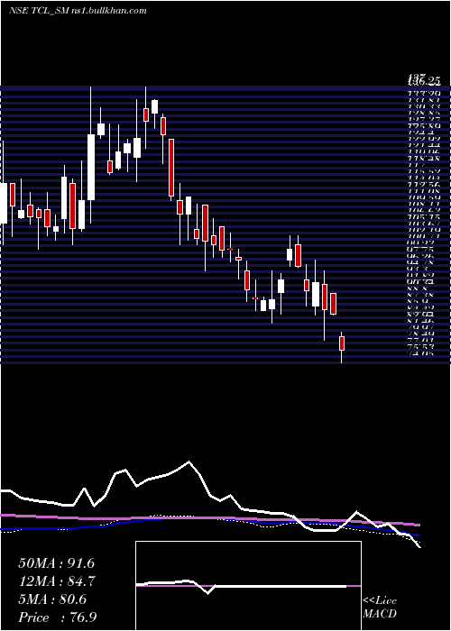This screenshot has height=631, width=451.
Task: Click the 105.75 price axis label
Action: click(x=424, y=216)
